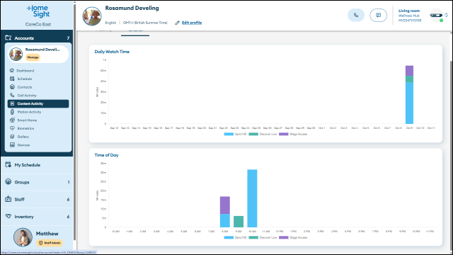
Task: Toggle Stage Access in Daily Watch Time legend
Action: point(293,134)
